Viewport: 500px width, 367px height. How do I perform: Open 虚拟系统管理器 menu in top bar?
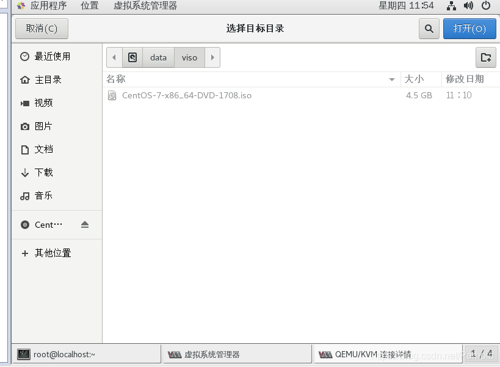(x=145, y=5)
